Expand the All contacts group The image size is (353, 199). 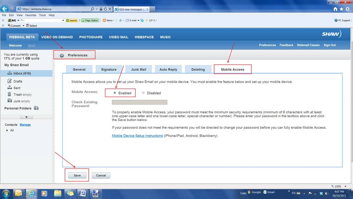(7, 130)
